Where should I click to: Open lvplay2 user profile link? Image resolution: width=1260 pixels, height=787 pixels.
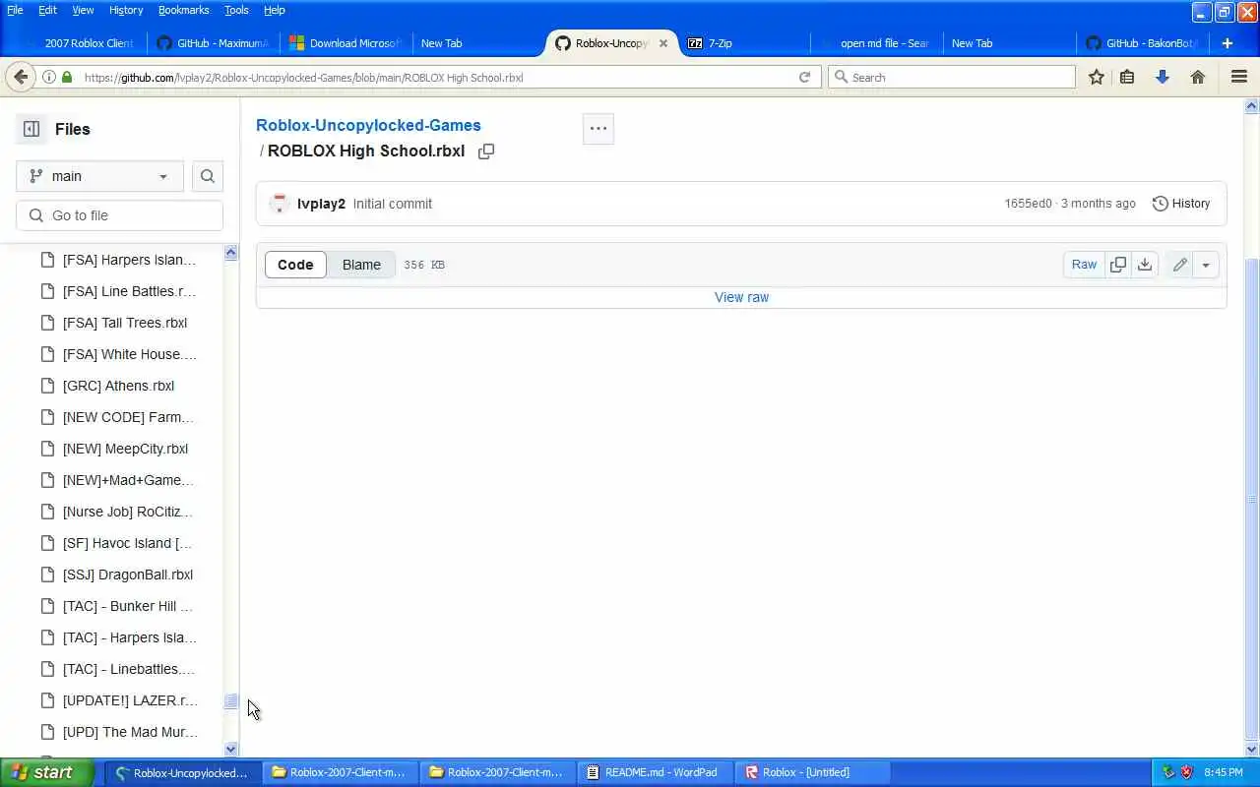coord(321,204)
